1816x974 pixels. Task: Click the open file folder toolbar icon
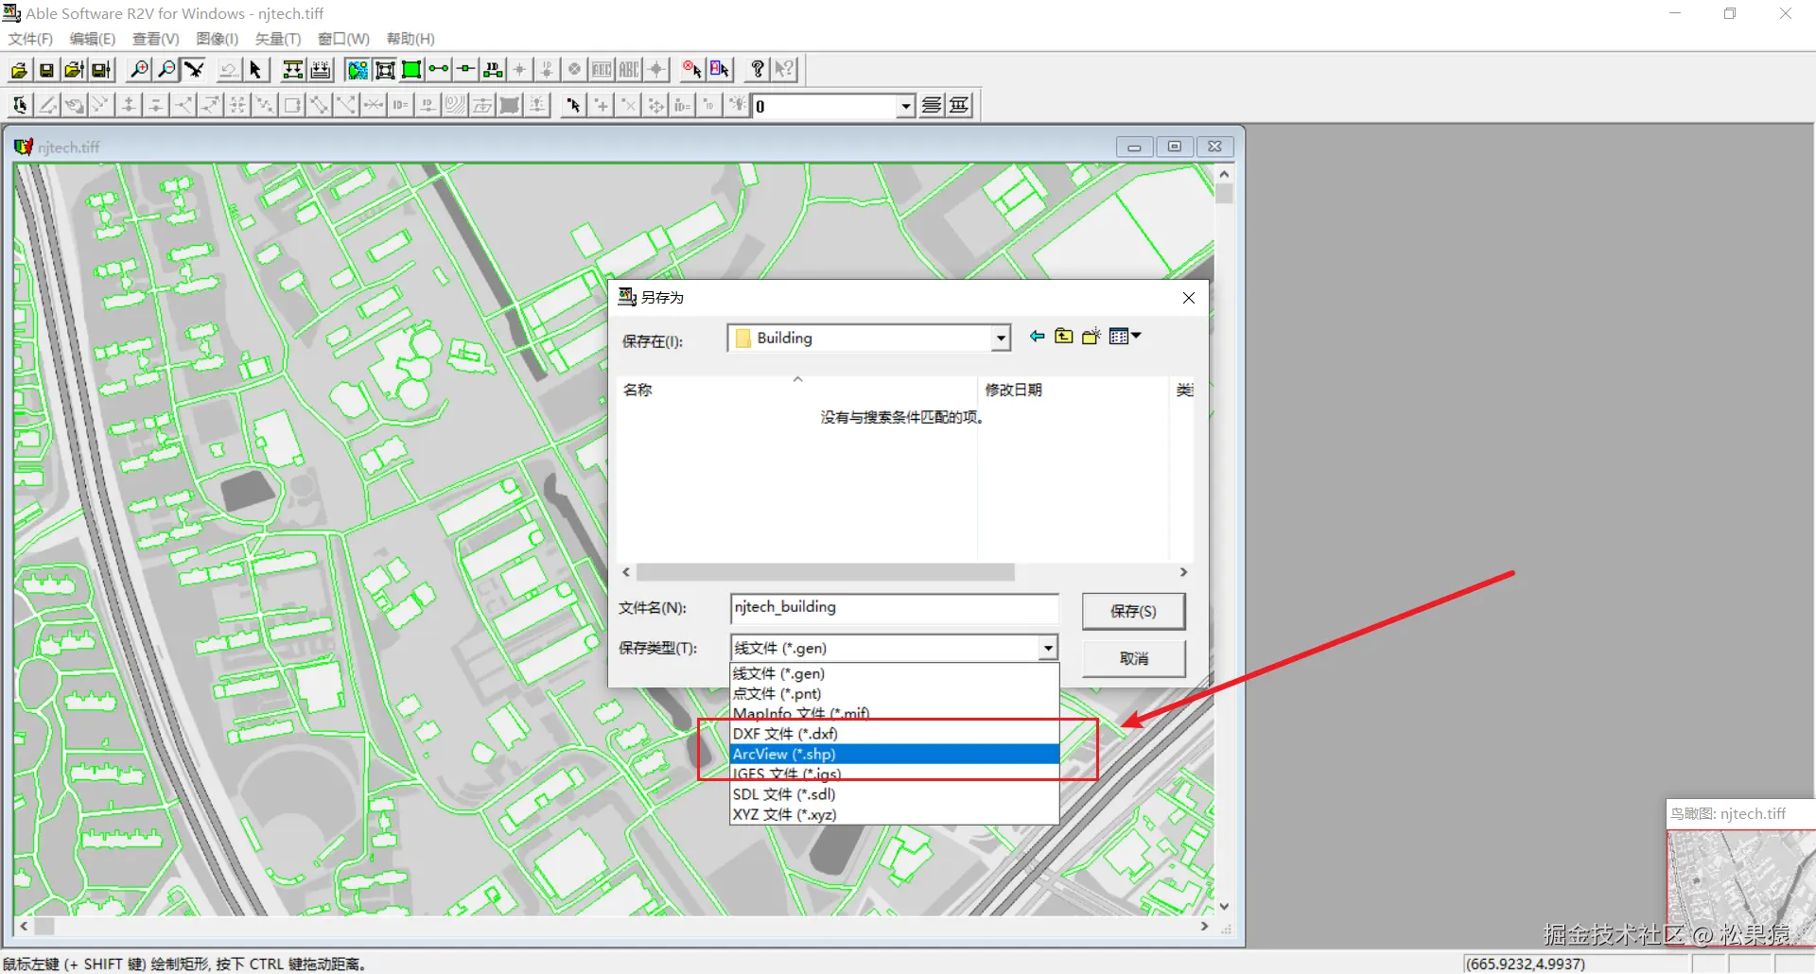19,70
